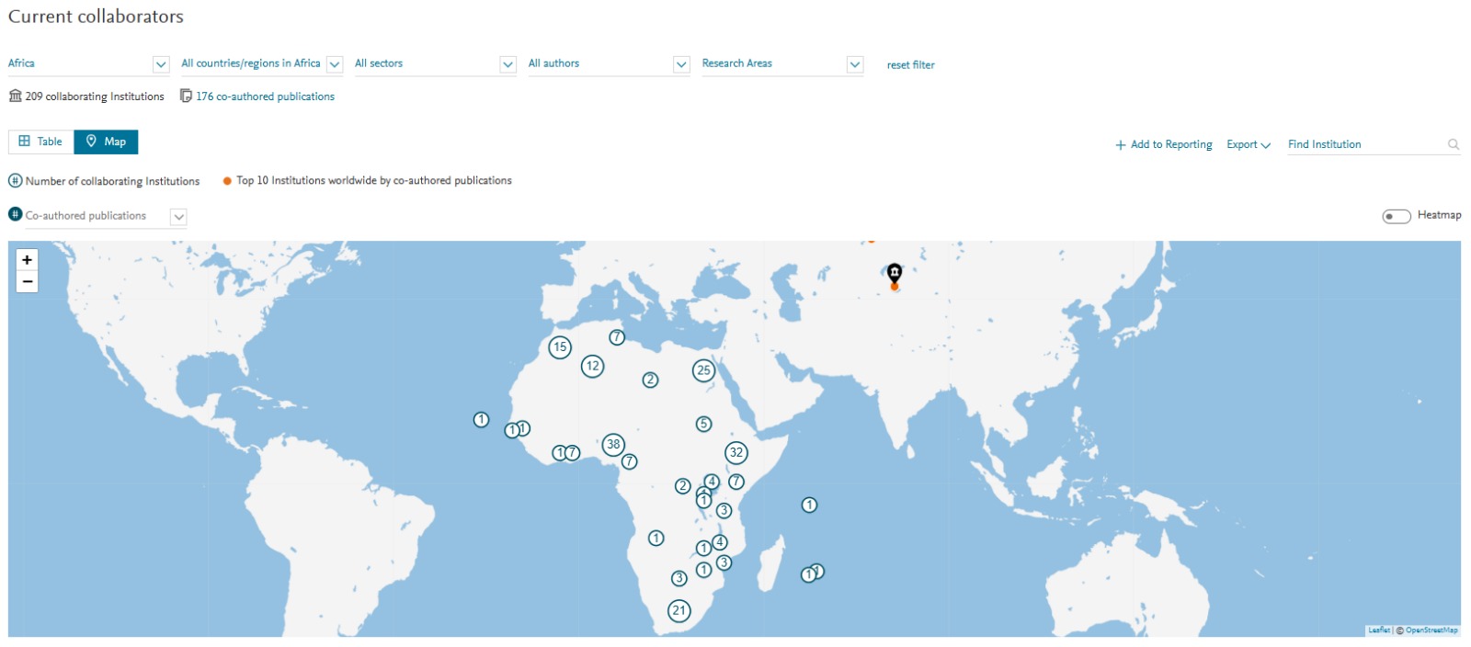Select the Map view tab

click(106, 142)
